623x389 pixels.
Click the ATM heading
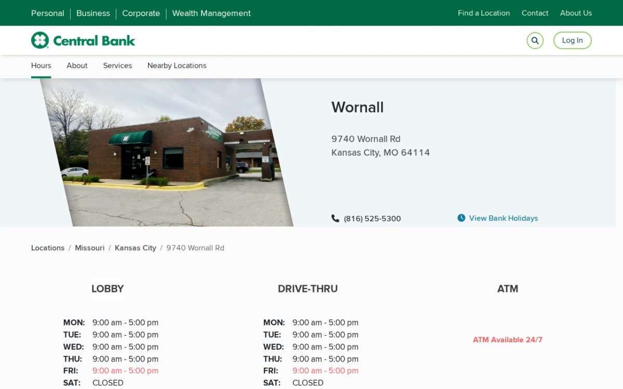(x=508, y=289)
